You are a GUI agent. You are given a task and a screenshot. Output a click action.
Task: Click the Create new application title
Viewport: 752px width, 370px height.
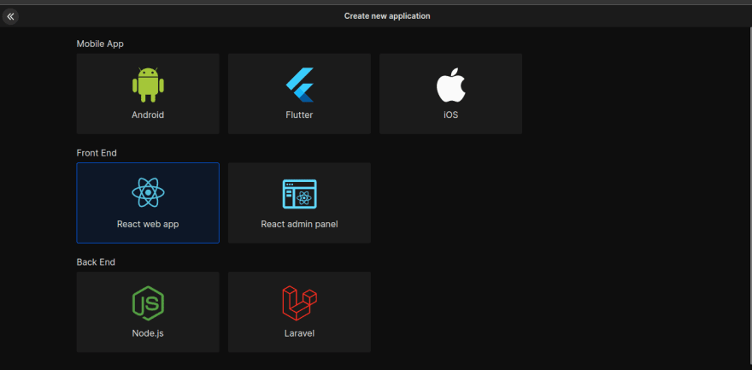click(x=387, y=16)
